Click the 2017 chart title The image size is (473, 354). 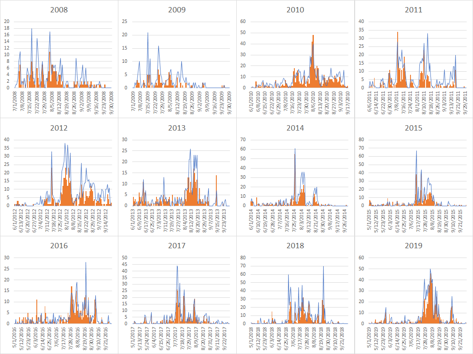pyautogui.click(x=177, y=246)
